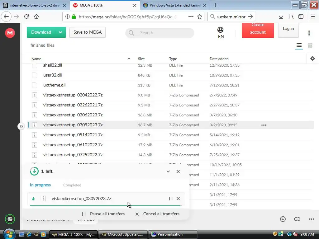The height and width of the screenshot is (239, 319).
Task: Select the vistaexkernsetup_02042022.7z file icon
Action: coord(35,95)
